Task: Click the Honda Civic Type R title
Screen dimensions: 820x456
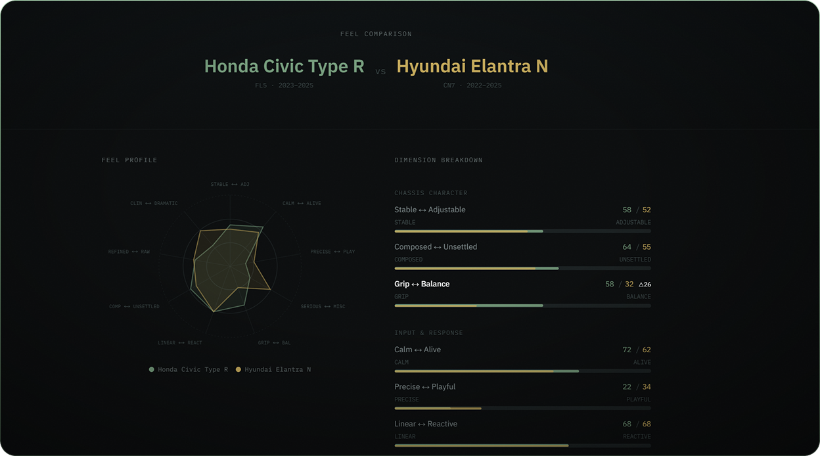Action: tap(285, 66)
